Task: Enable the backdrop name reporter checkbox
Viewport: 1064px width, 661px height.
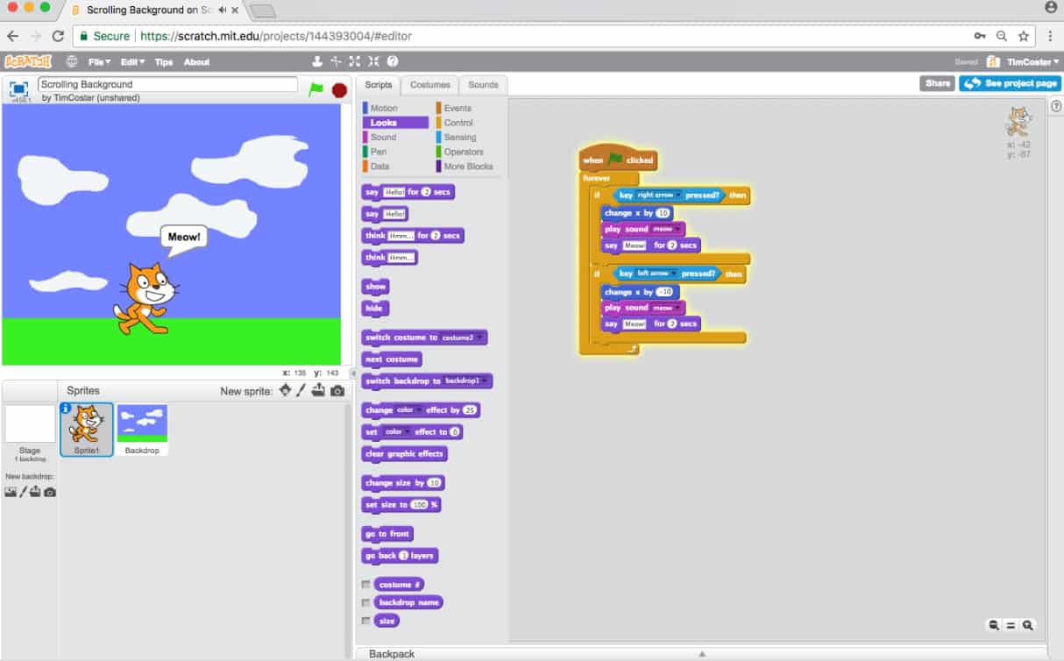Action: 365,602
